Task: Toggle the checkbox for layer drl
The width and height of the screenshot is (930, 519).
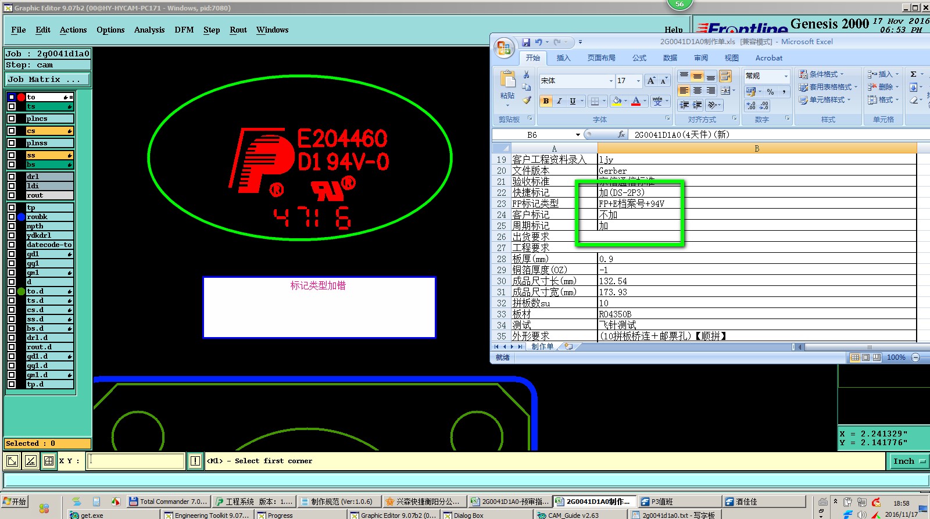Action: click(x=12, y=177)
